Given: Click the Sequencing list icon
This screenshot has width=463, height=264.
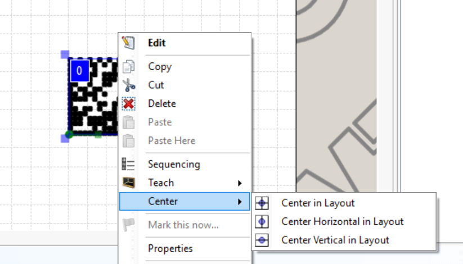Looking at the screenshot, I should tap(128, 164).
